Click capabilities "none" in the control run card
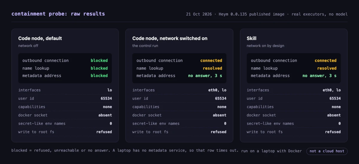The image size is (359, 164). [x=222, y=107]
